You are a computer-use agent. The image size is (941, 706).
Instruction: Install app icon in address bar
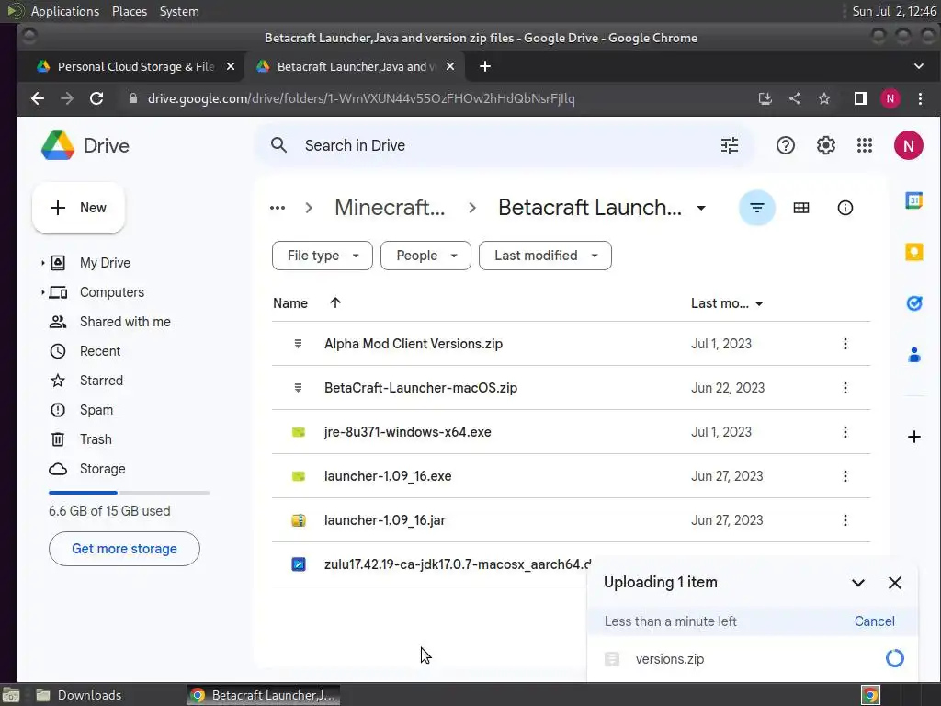coord(765,98)
